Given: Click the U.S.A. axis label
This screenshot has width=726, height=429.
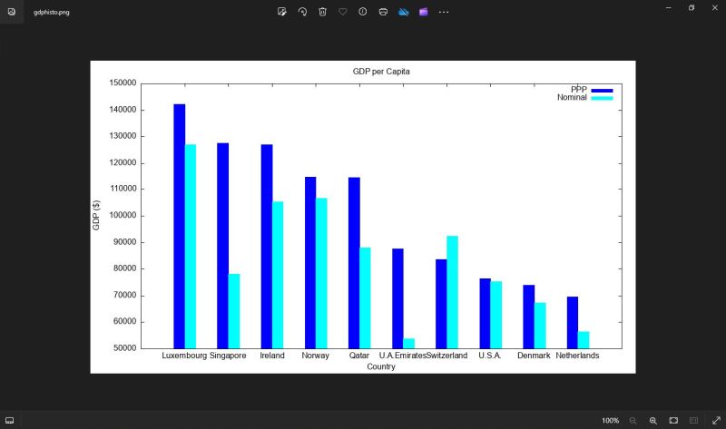Looking at the screenshot, I should pyautogui.click(x=490, y=356).
